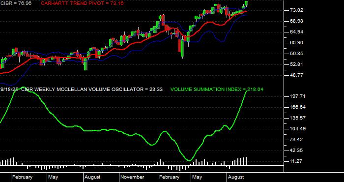Click the summation index line's lowest trough
344x182 pixels.
tap(189, 160)
